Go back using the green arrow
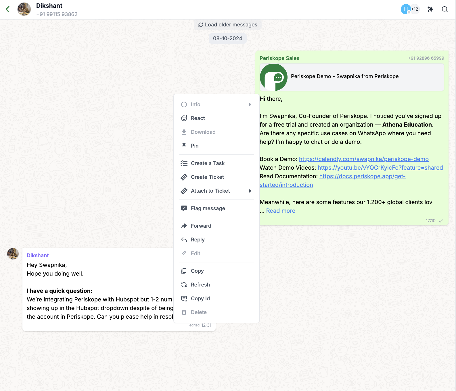 point(8,9)
